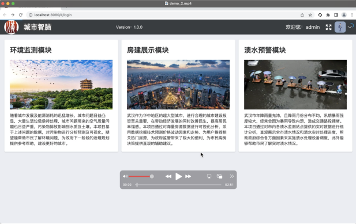Click the red seal logo of 城市智脑

[x=12, y=27]
